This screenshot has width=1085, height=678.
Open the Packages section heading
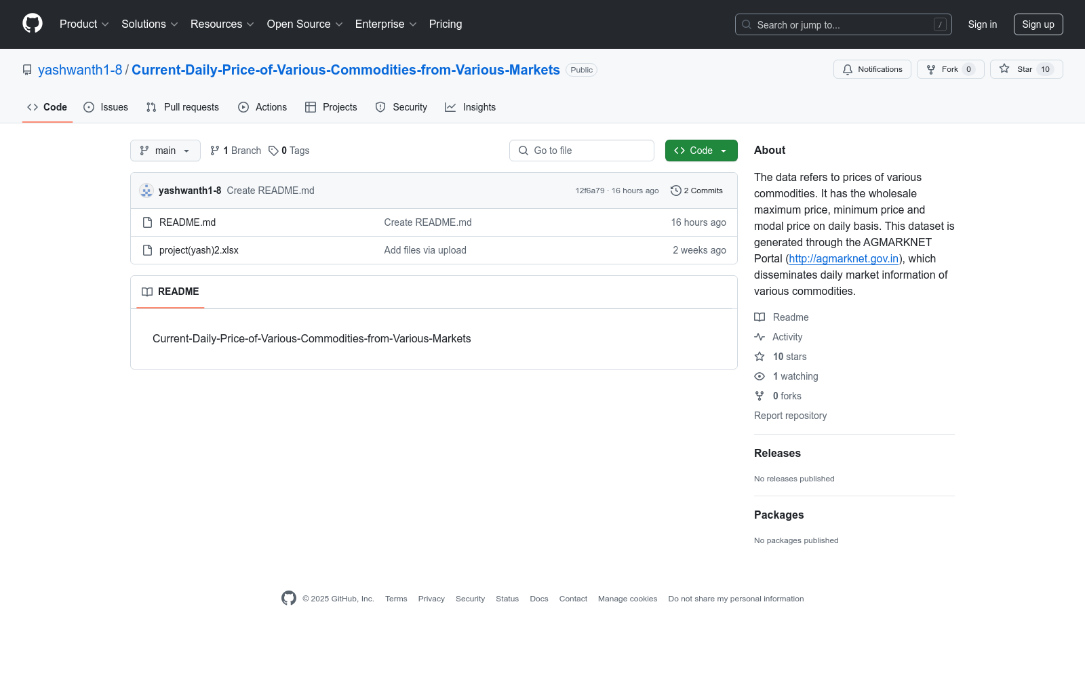point(778,515)
